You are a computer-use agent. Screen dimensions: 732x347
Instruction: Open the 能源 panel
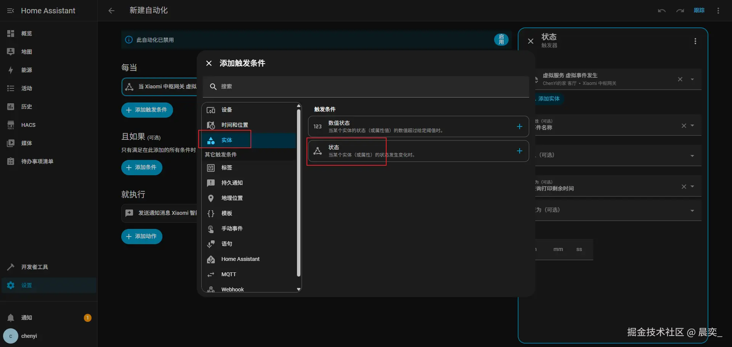27,70
